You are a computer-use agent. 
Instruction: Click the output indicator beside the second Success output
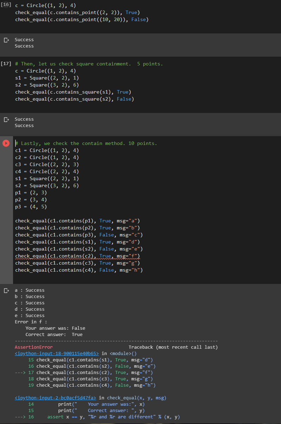(6, 119)
